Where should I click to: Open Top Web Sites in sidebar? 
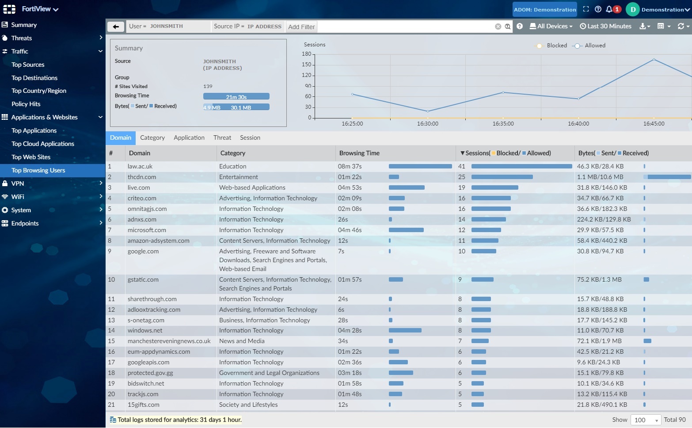31,157
